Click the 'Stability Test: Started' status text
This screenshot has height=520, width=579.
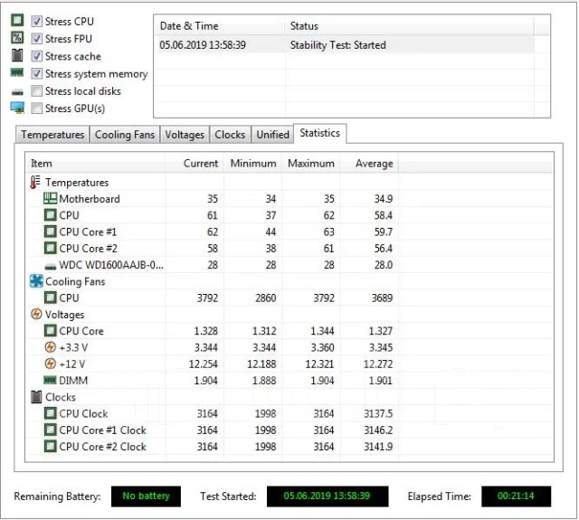(x=337, y=45)
